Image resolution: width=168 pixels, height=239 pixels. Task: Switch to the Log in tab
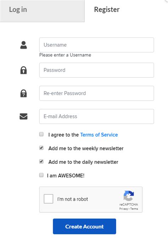pos(42,11)
